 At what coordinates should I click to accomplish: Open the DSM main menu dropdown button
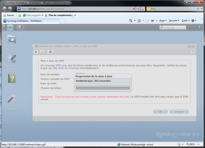pyautogui.click(x=10, y=27)
